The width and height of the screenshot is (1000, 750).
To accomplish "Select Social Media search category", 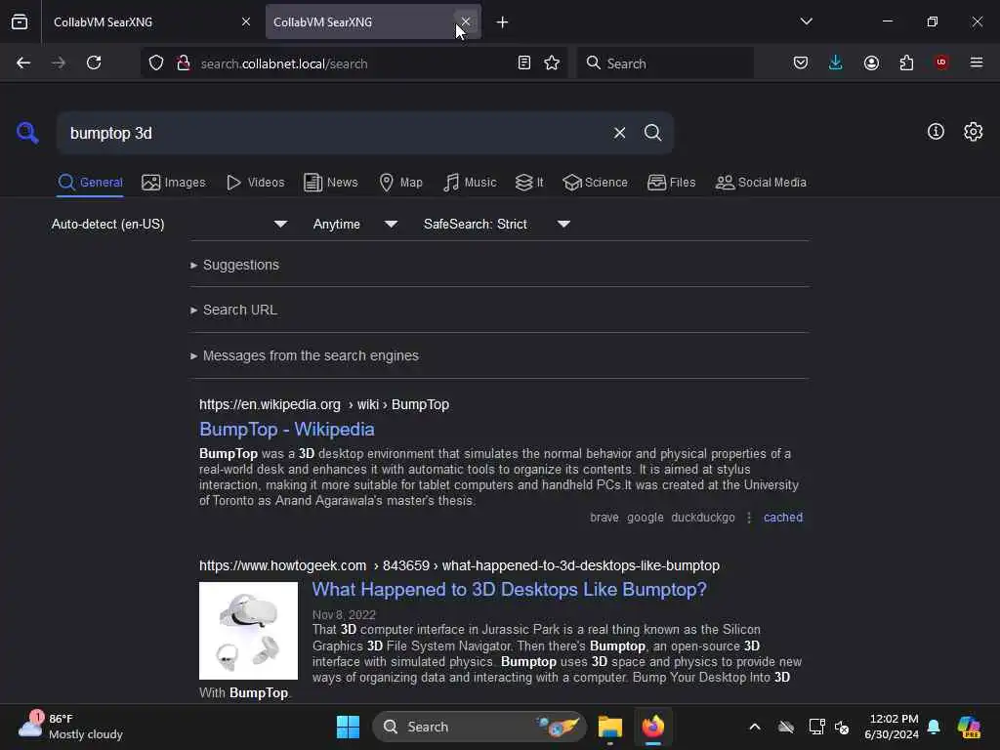I will click(x=761, y=183).
